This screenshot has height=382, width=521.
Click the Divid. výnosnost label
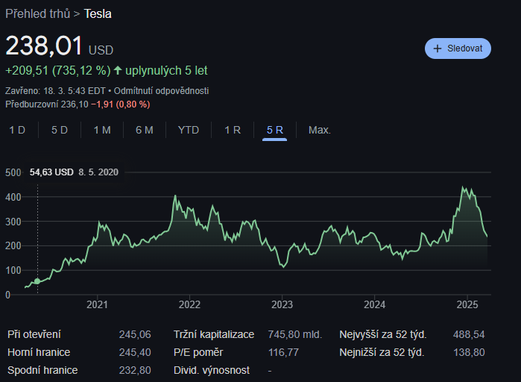click(212, 370)
